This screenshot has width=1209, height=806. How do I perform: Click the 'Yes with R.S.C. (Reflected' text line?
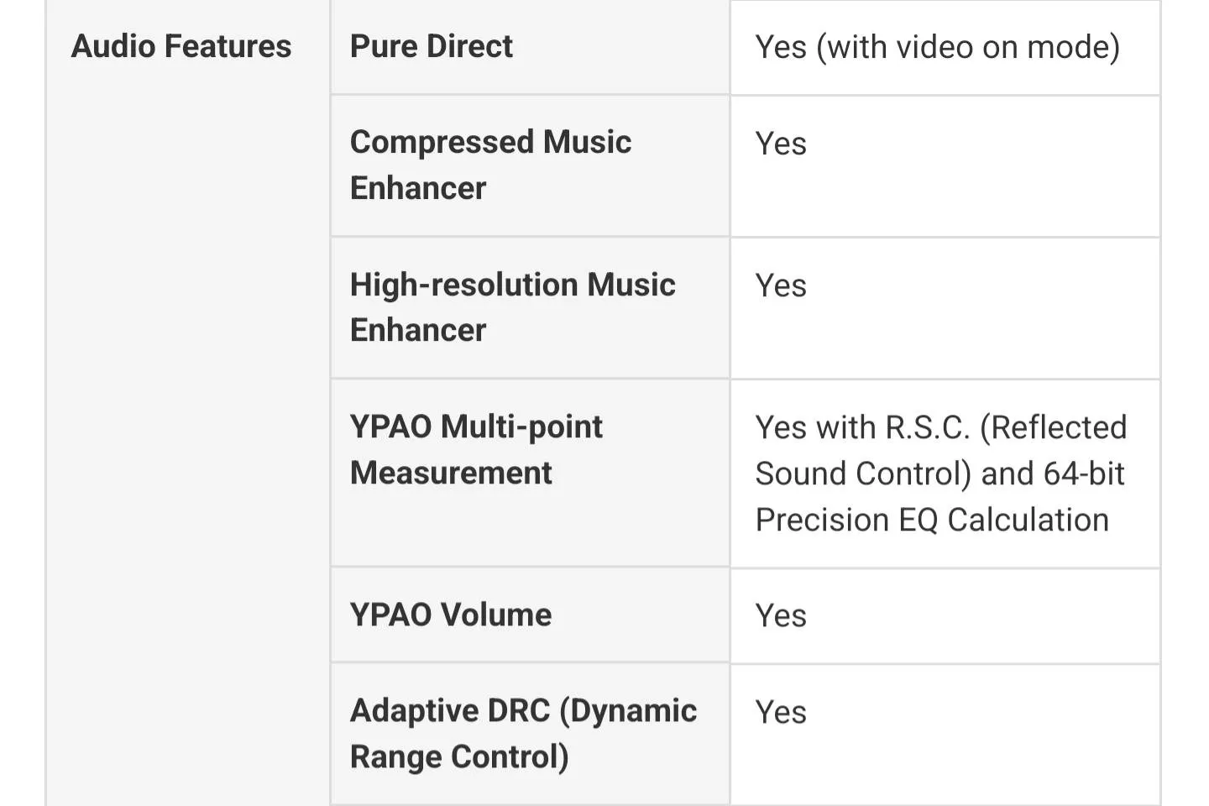(940, 428)
